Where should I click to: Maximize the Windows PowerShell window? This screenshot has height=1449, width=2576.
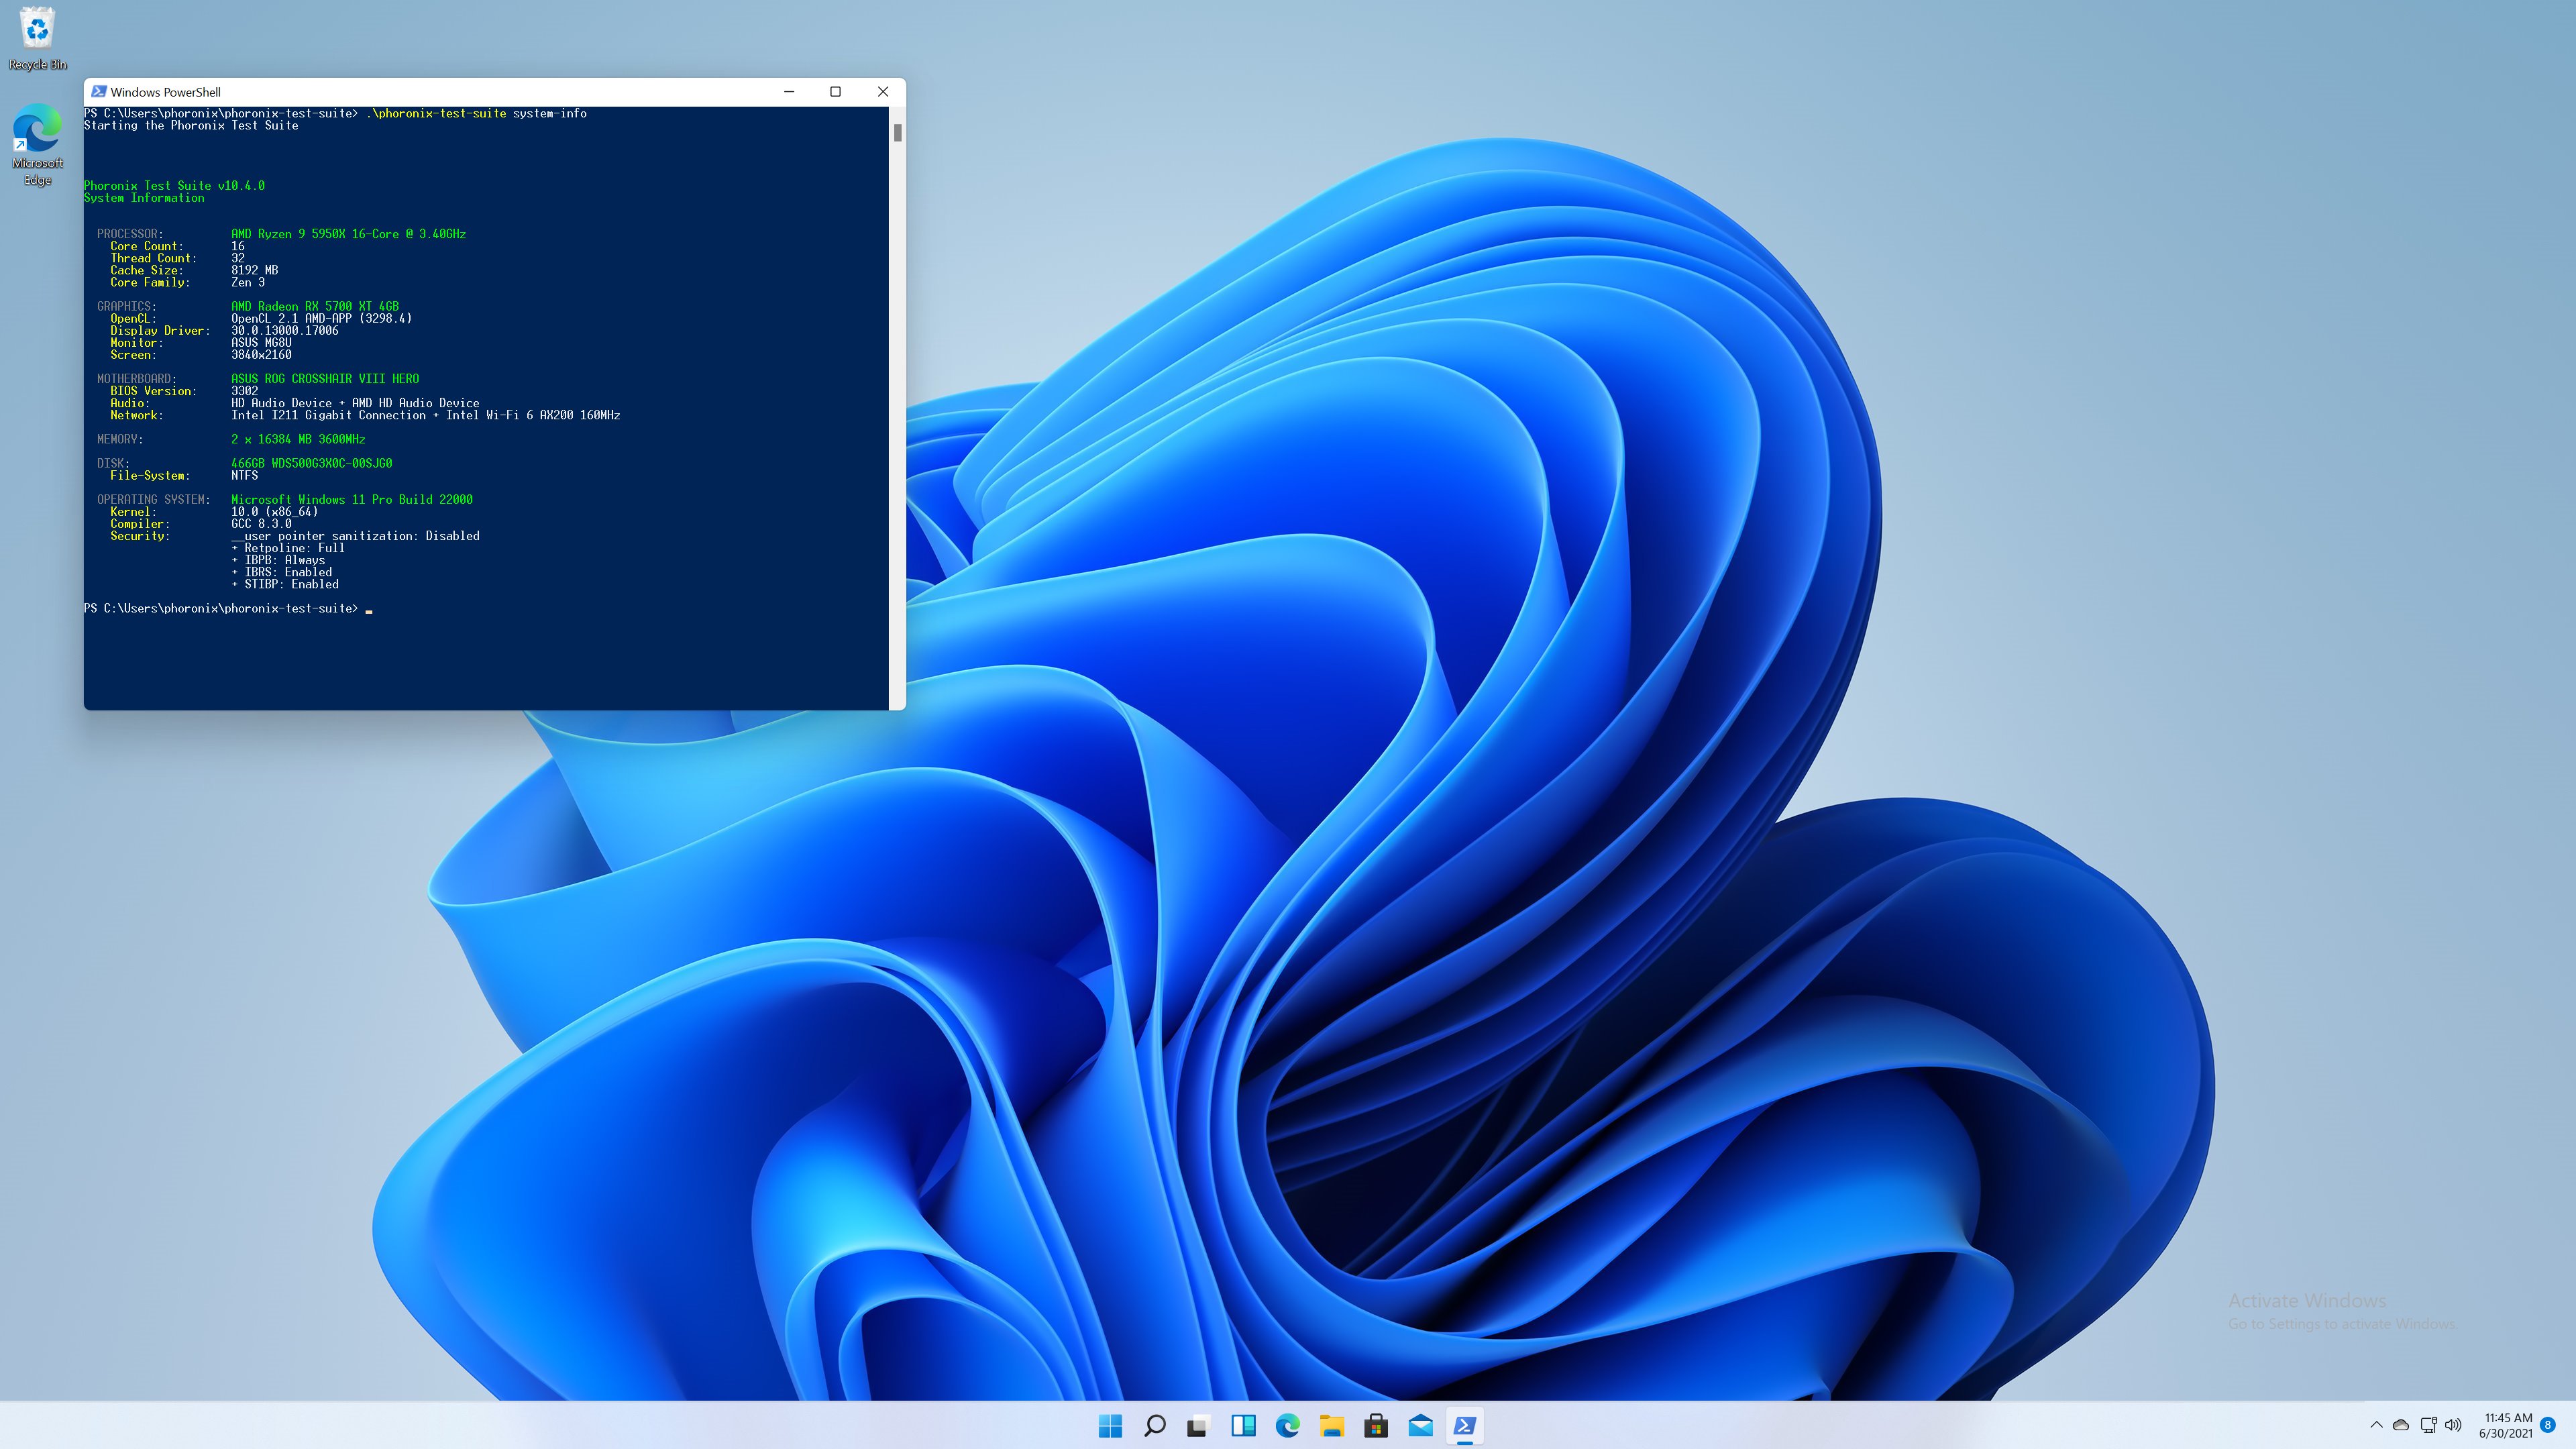(835, 91)
